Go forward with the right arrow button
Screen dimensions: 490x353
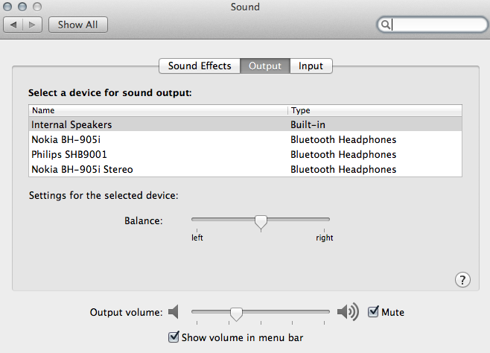[x=32, y=25]
